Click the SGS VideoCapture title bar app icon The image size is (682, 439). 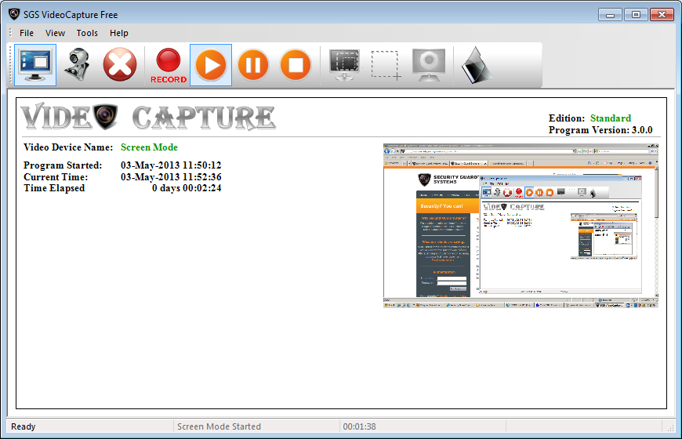coord(14,14)
